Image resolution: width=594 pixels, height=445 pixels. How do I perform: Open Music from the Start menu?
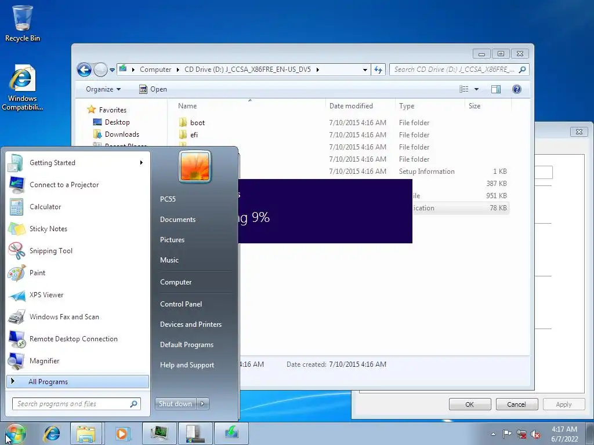point(169,260)
